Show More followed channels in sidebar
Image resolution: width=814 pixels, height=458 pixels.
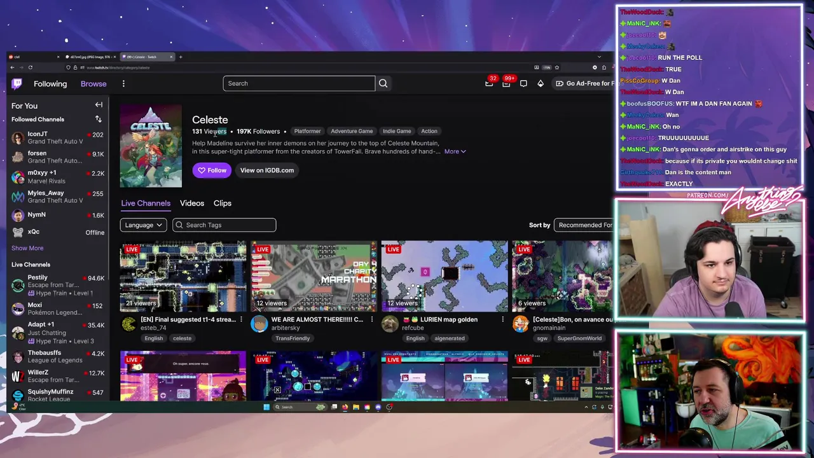[27, 248]
